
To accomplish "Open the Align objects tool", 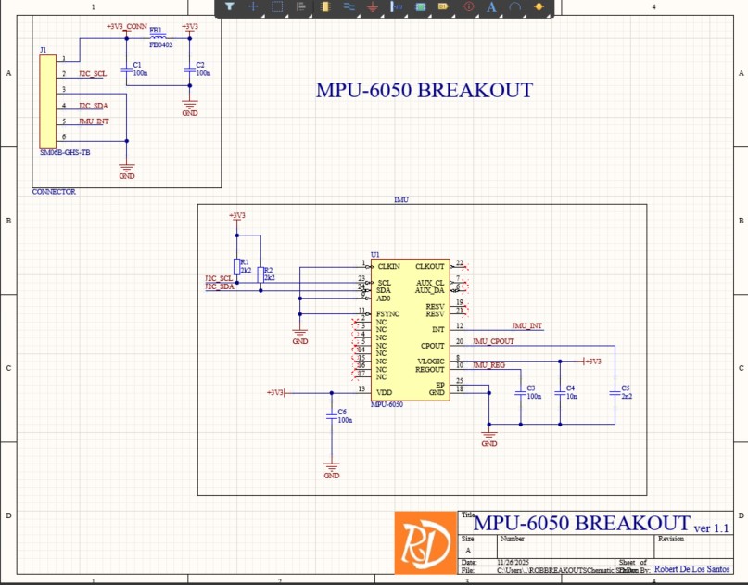I will (301, 7).
